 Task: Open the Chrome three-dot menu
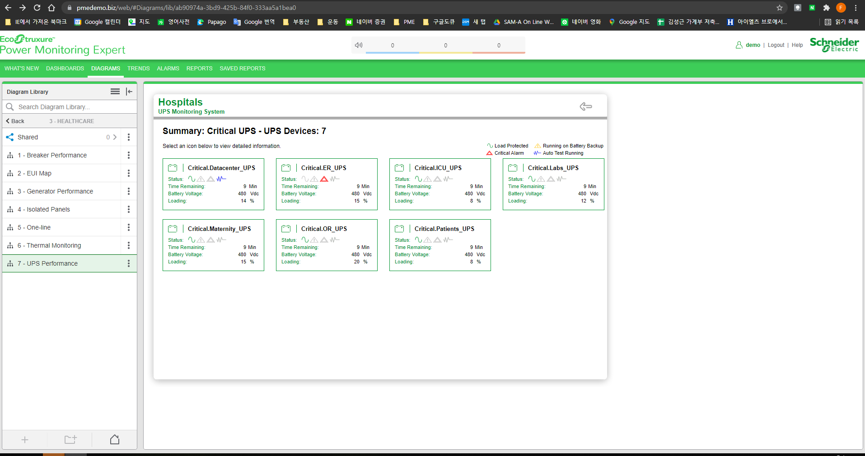[x=856, y=8]
